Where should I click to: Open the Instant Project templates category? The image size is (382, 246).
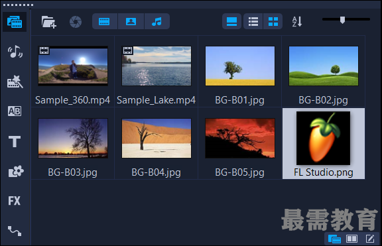coord(15,82)
